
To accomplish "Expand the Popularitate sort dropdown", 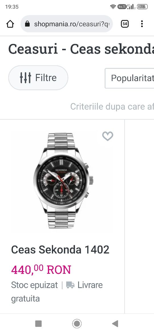I will click(x=129, y=78).
